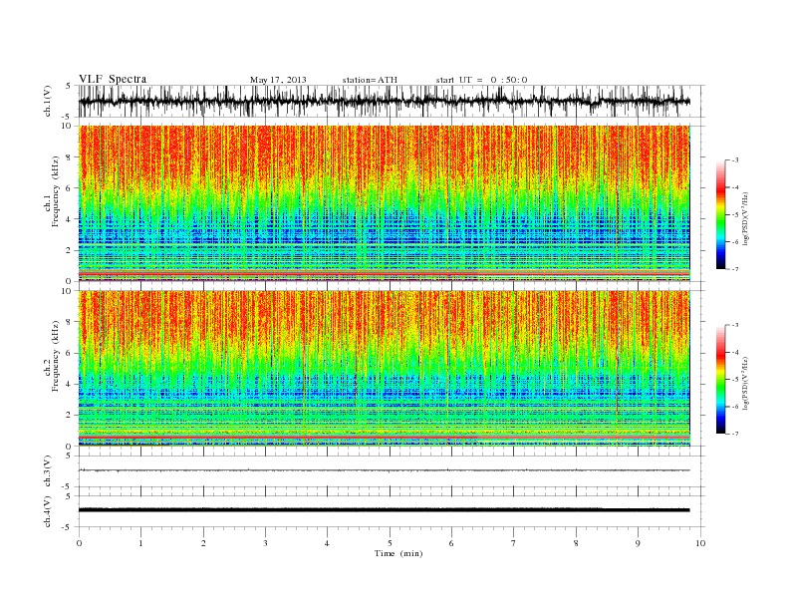Click the "ch.4(V)" axis label
The height and width of the screenshot is (610, 789).
[48, 511]
